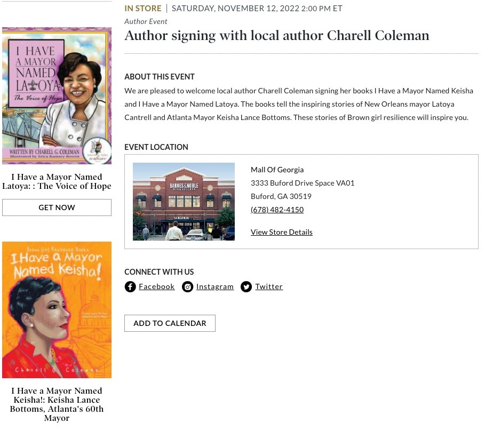Open the Facebook text link
The height and width of the screenshot is (431, 485).
tap(156, 286)
